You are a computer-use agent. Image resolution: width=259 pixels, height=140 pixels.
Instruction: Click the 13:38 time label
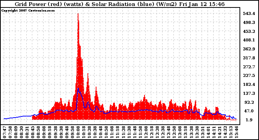point(197,132)
